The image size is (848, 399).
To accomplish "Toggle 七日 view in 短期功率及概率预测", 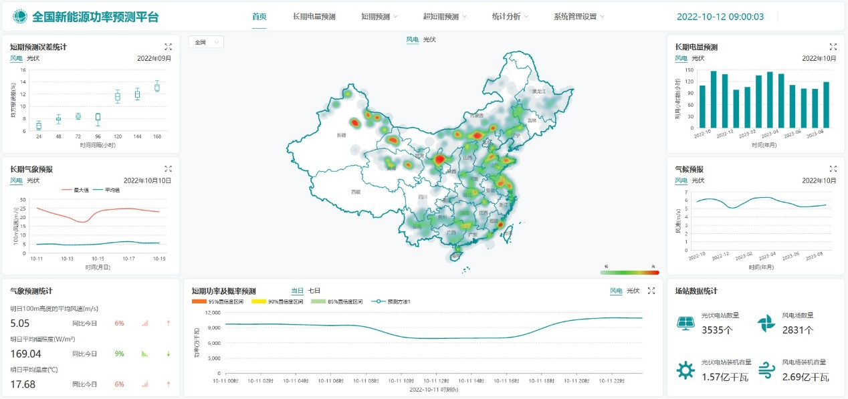I will pyautogui.click(x=314, y=291).
